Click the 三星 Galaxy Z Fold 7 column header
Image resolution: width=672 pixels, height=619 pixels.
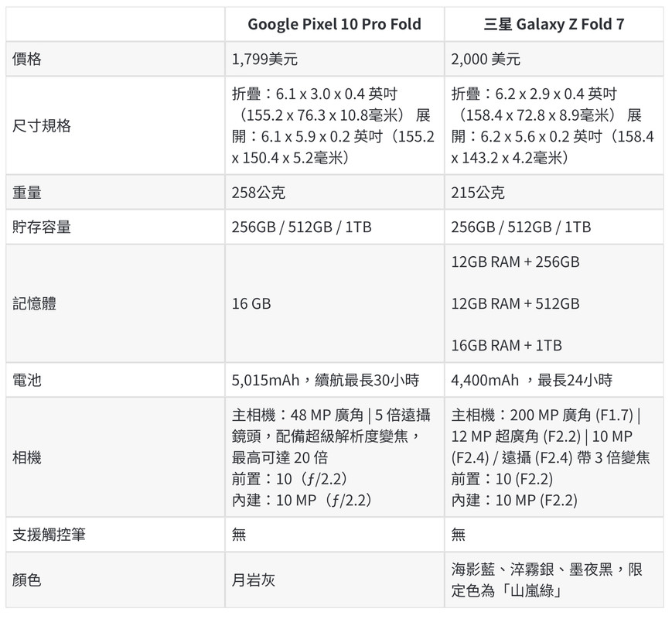[x=554, y=24]
